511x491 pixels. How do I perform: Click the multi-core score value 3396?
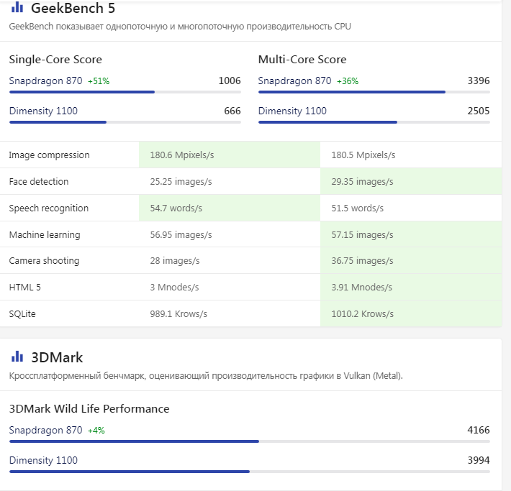click(479, 81)
